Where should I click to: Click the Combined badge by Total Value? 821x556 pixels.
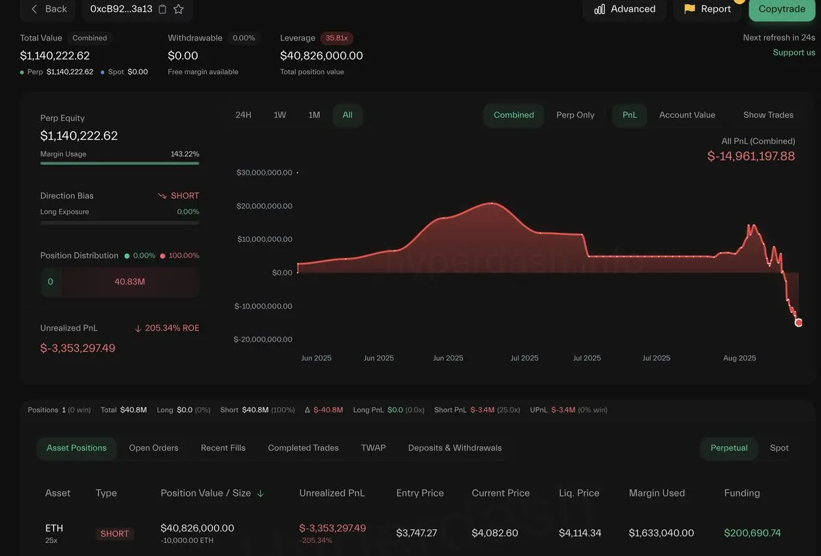click(x=90, y=38)
